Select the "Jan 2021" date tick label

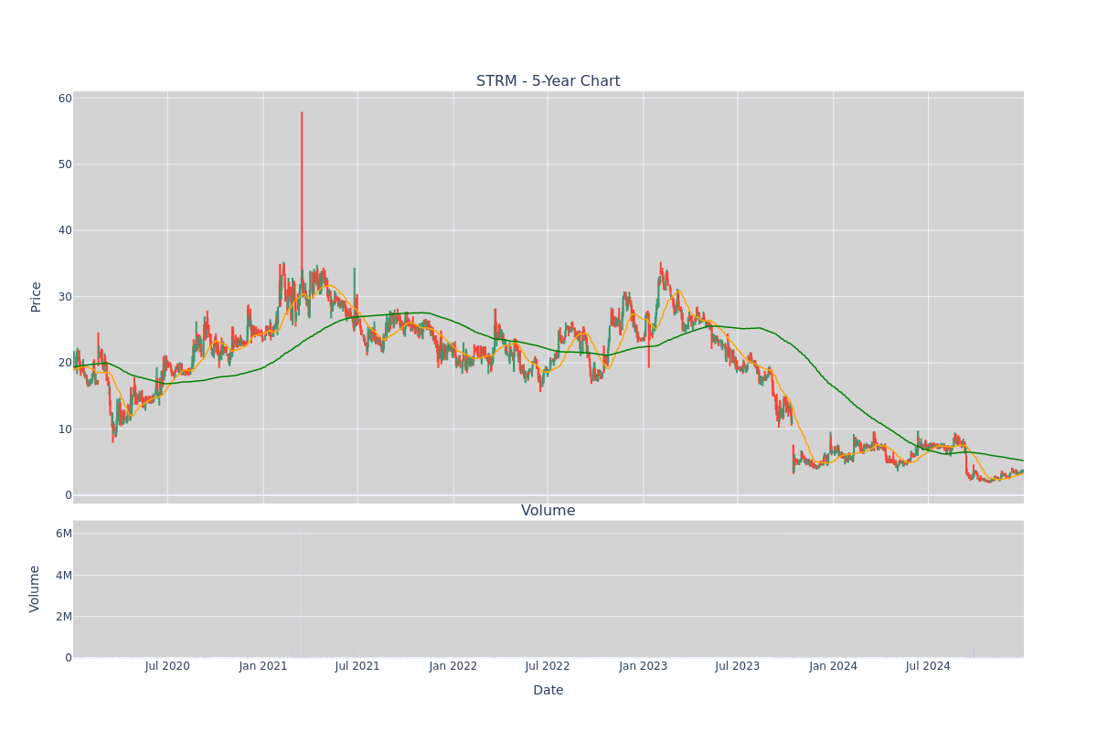point(263,666)
